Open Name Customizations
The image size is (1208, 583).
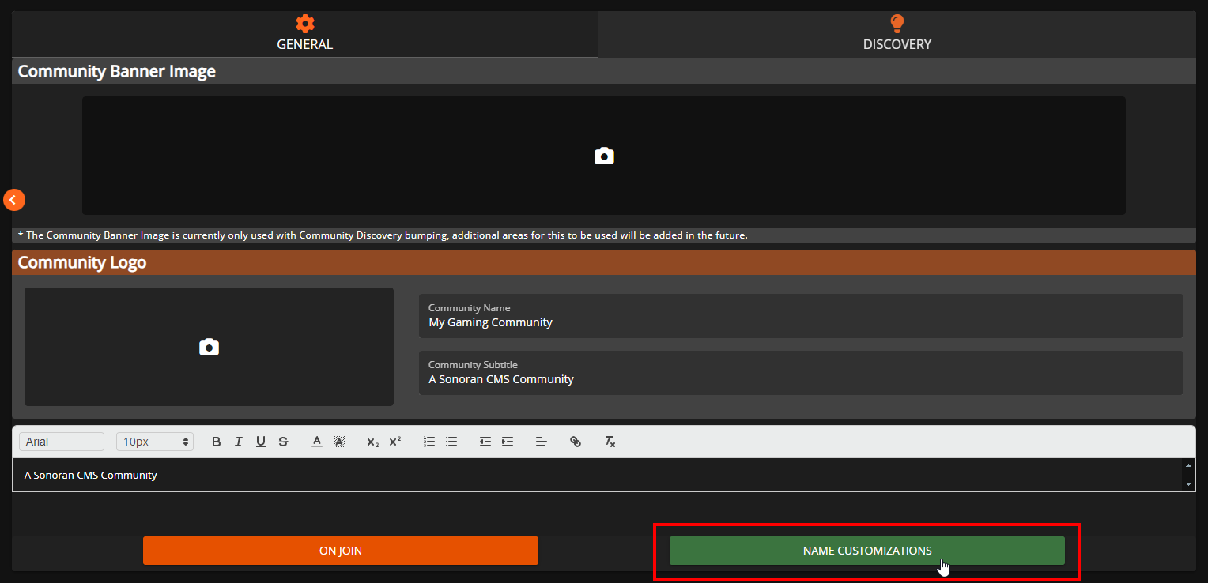click(x=867, y=551)
